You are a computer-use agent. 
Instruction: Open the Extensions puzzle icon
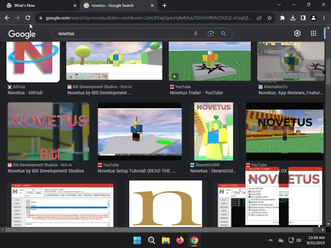[x=283, y=18]
